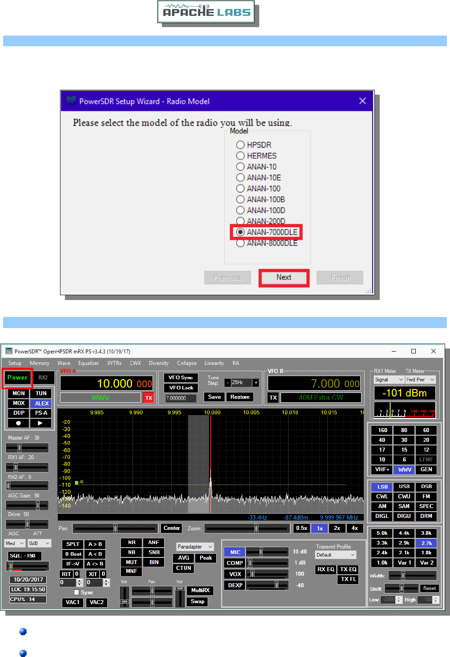Image resolution: width=450 pixels, height=657 pixels.
Task: Select the 2.7k filter button
Action: tap(426, 543)
